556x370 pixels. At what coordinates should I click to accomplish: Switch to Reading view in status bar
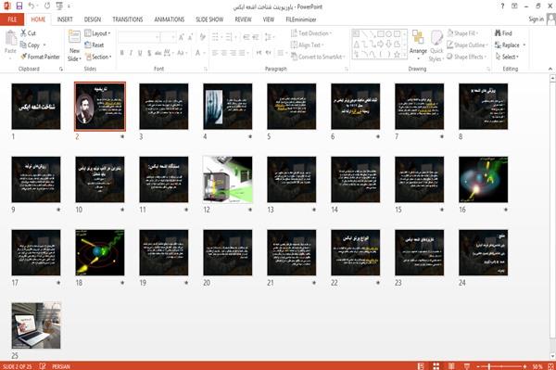[x=451, y=366]
